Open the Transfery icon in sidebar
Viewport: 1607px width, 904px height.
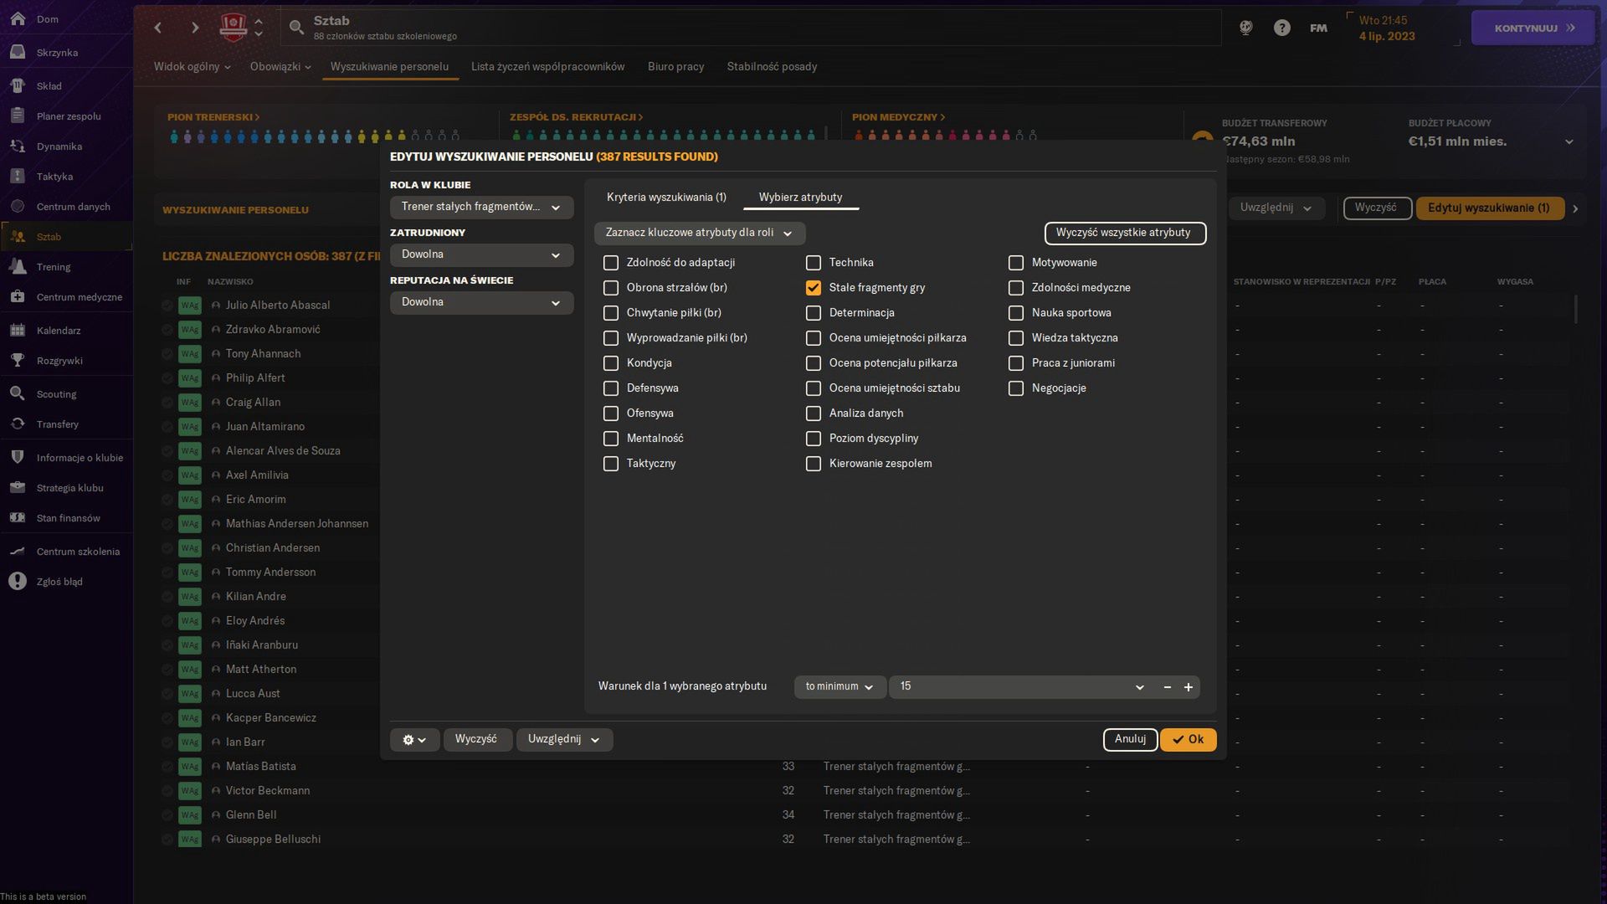(x=18, y=424)
